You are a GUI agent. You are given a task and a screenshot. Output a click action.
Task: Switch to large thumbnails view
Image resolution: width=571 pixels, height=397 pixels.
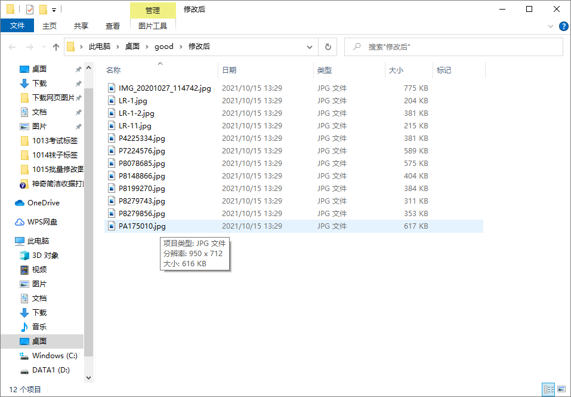[x=562, y=389]
